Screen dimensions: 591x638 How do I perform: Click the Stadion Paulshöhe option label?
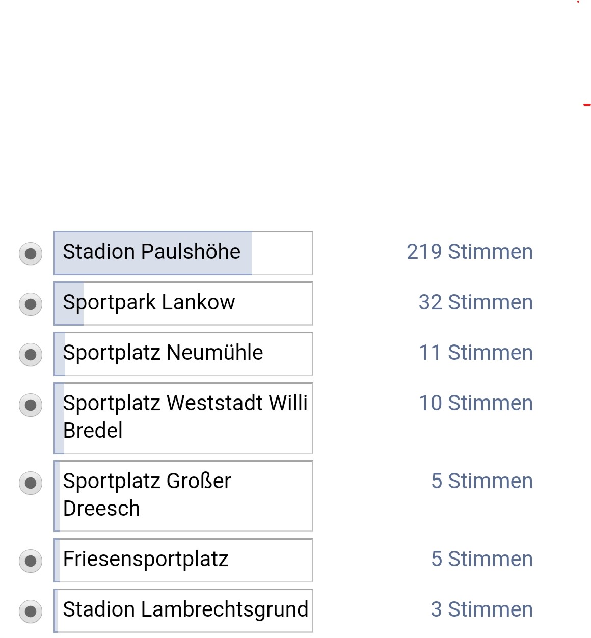151,252
